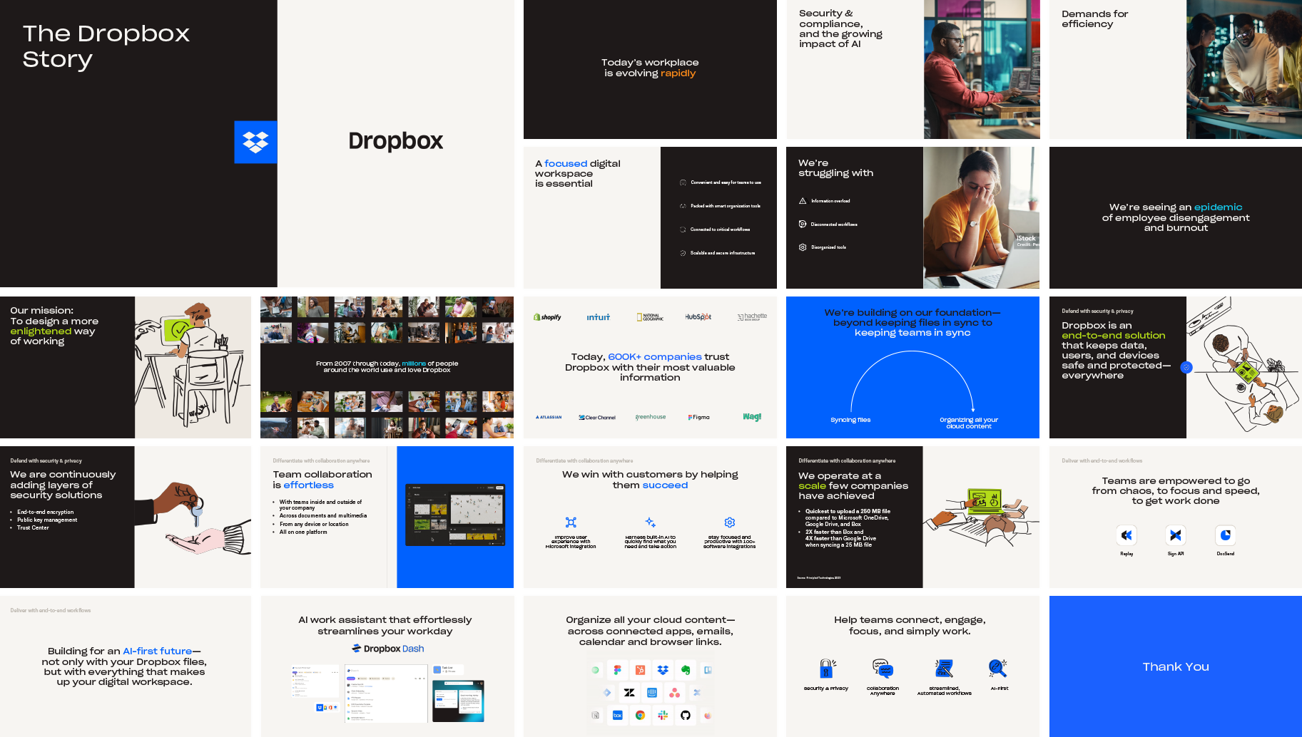Click the 'Public key management' bullet

point(47,520)
